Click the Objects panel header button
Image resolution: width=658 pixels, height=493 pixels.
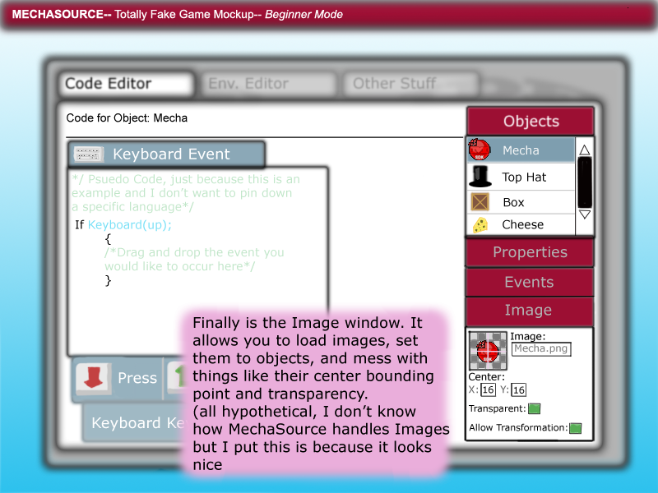coord(531,122)
